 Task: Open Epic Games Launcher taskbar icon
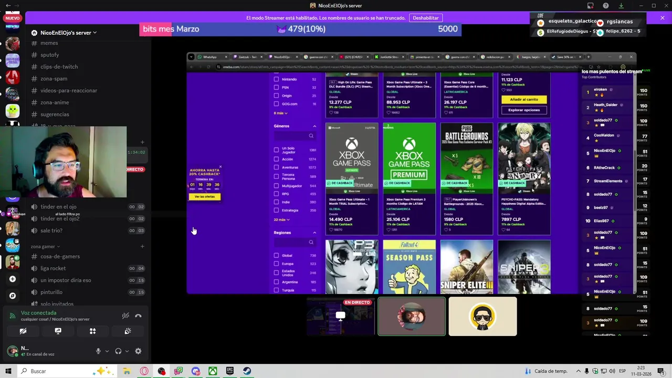(230, 371)
